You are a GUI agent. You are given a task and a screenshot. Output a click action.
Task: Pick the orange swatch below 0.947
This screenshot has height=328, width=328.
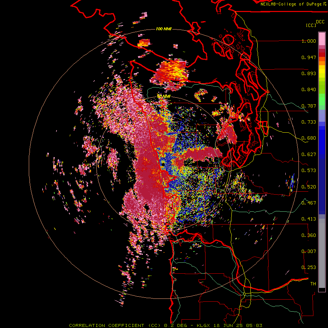(x=322, y=63)
